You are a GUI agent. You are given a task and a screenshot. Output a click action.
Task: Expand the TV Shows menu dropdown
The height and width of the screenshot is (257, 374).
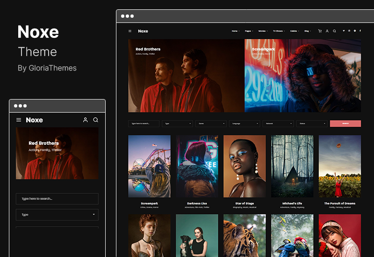pyautogui.click(x=279, y=31)
